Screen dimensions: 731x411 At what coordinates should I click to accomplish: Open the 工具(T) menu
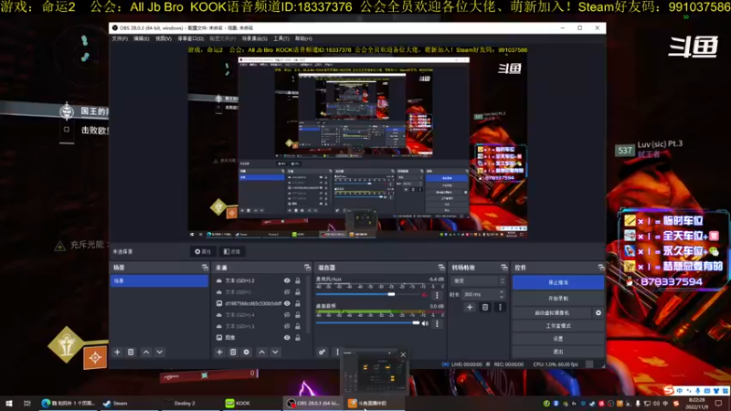pyautogui.click(x=281, y=38)
